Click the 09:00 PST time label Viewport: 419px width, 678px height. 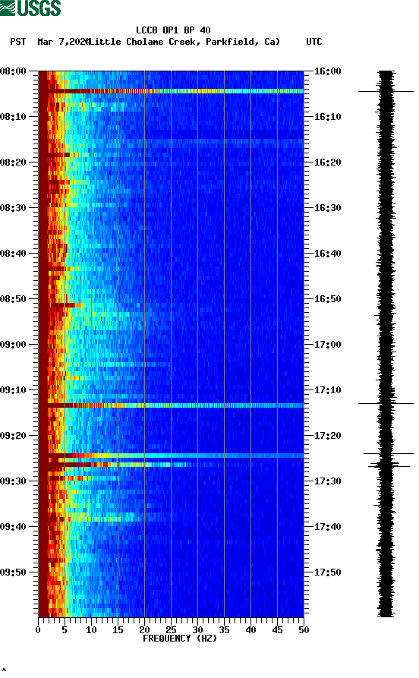click(13, 345)
